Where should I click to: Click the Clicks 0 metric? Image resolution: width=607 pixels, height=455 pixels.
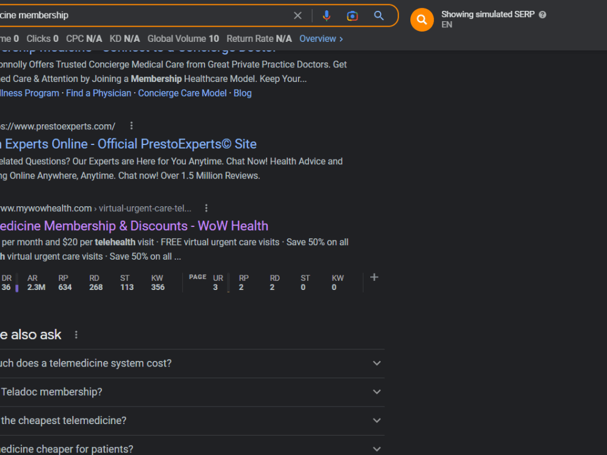pyautogui.click(x=42, y=39)
